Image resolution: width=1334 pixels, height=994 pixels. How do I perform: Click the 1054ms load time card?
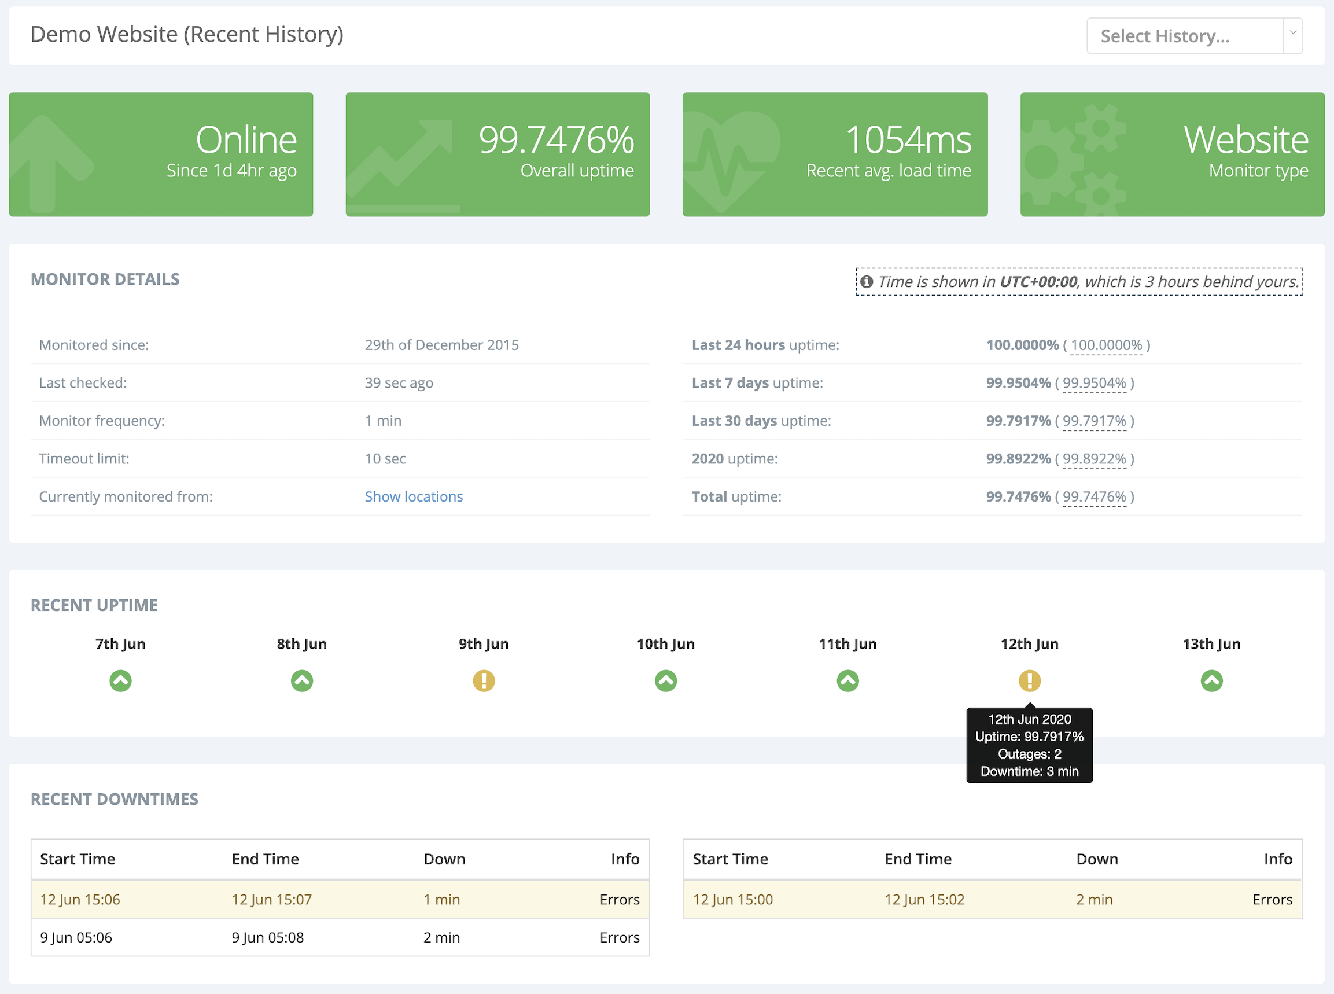835,154
